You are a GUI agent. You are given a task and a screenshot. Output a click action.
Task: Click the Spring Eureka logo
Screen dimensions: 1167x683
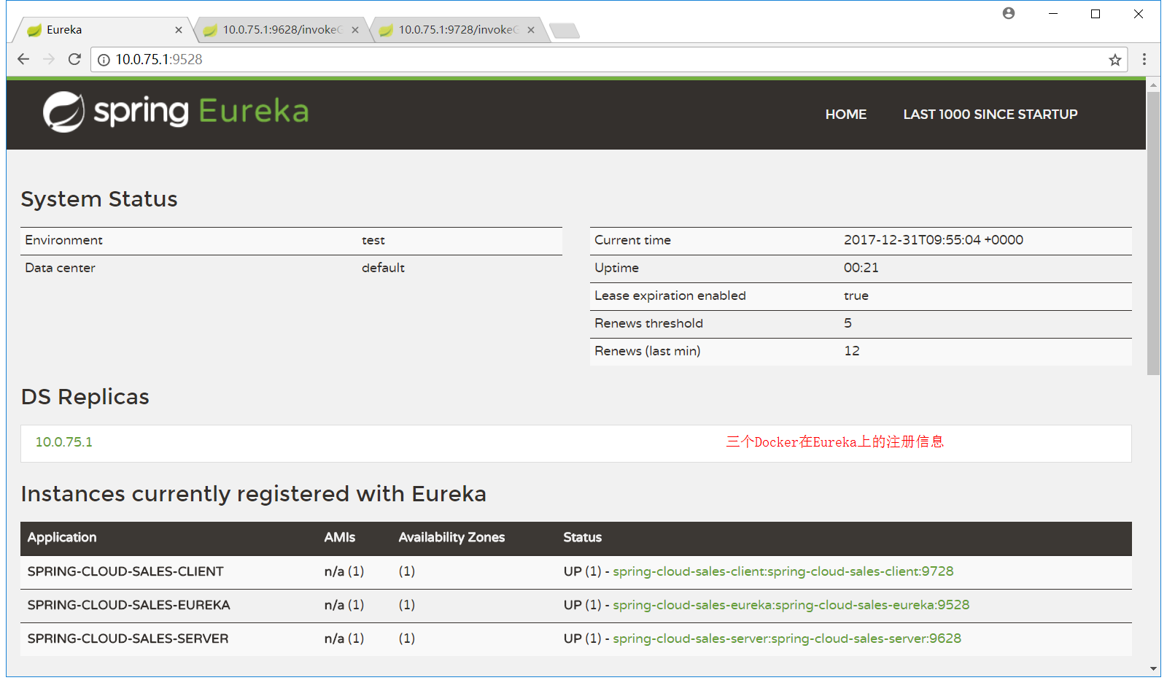[x=176, y=112]
